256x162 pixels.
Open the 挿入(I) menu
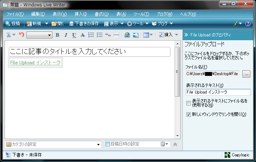(x=81, y=14)
